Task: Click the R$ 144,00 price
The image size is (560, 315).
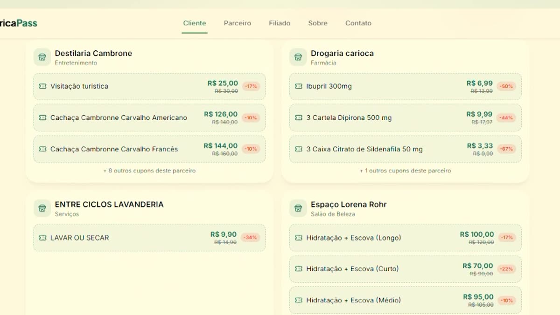Action: pyautogui.click(x=221, y=146)
